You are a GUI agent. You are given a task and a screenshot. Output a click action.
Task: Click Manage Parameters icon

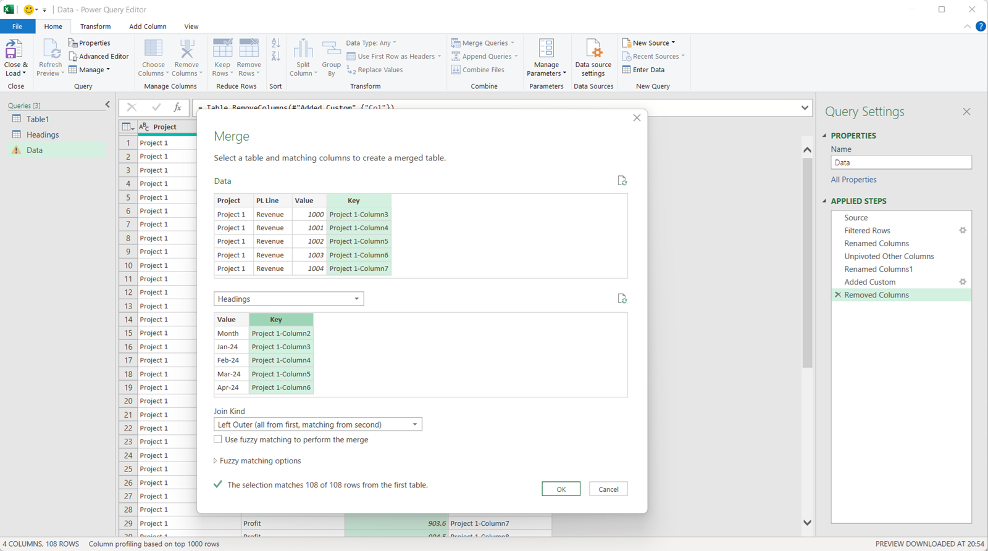[x=546, y=49]
